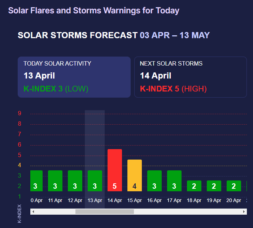Click the 16 Apr bar

(x=154, y=180)
